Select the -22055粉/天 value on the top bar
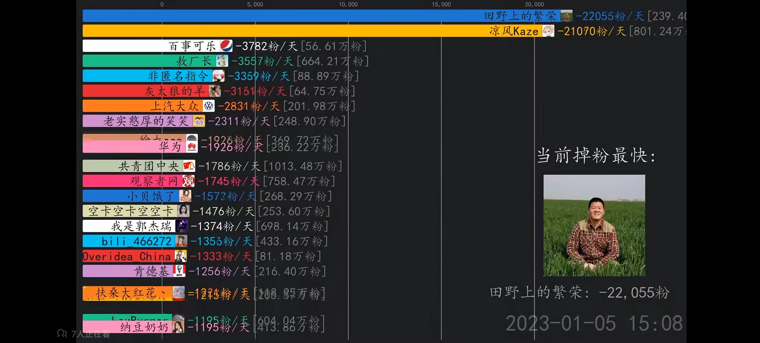Image resolution: width=760 pixels, height=343 pixels. pos(610,16)
